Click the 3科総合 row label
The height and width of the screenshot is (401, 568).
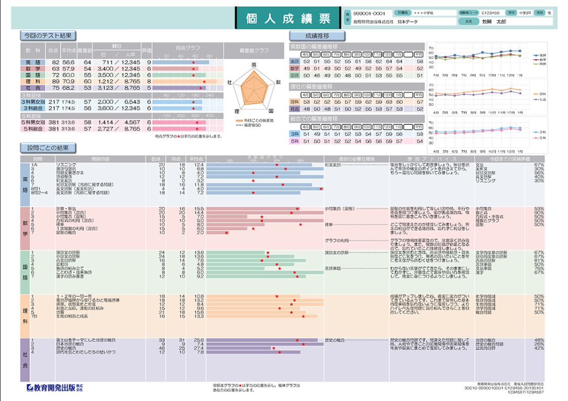(x=33, y=108)
